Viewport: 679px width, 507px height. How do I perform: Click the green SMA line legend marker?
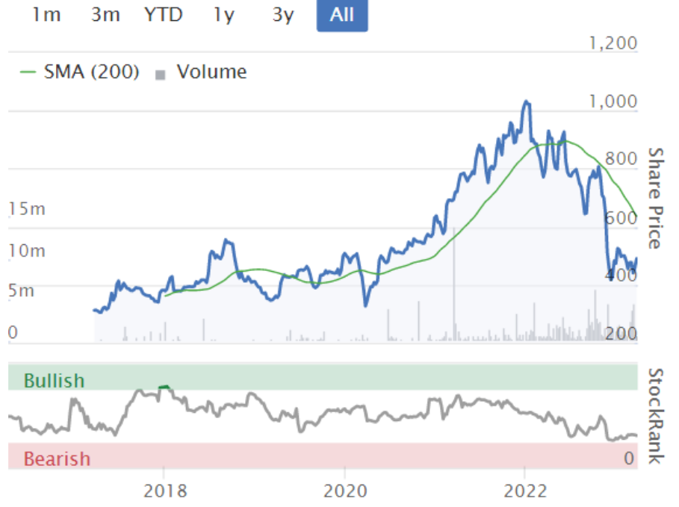coord(28,73)
